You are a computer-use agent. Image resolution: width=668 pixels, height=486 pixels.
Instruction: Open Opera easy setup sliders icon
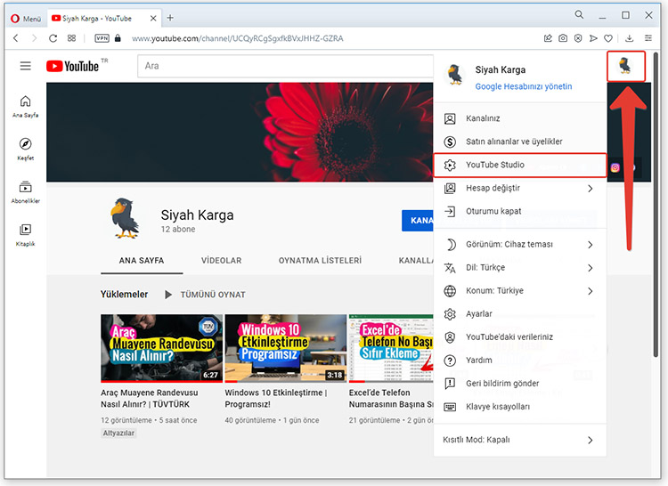tap(648, 38)
